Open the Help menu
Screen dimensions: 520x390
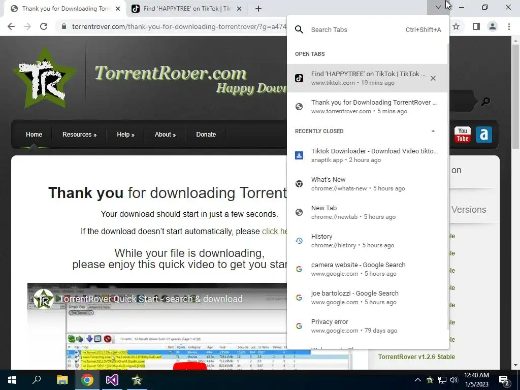125,134
